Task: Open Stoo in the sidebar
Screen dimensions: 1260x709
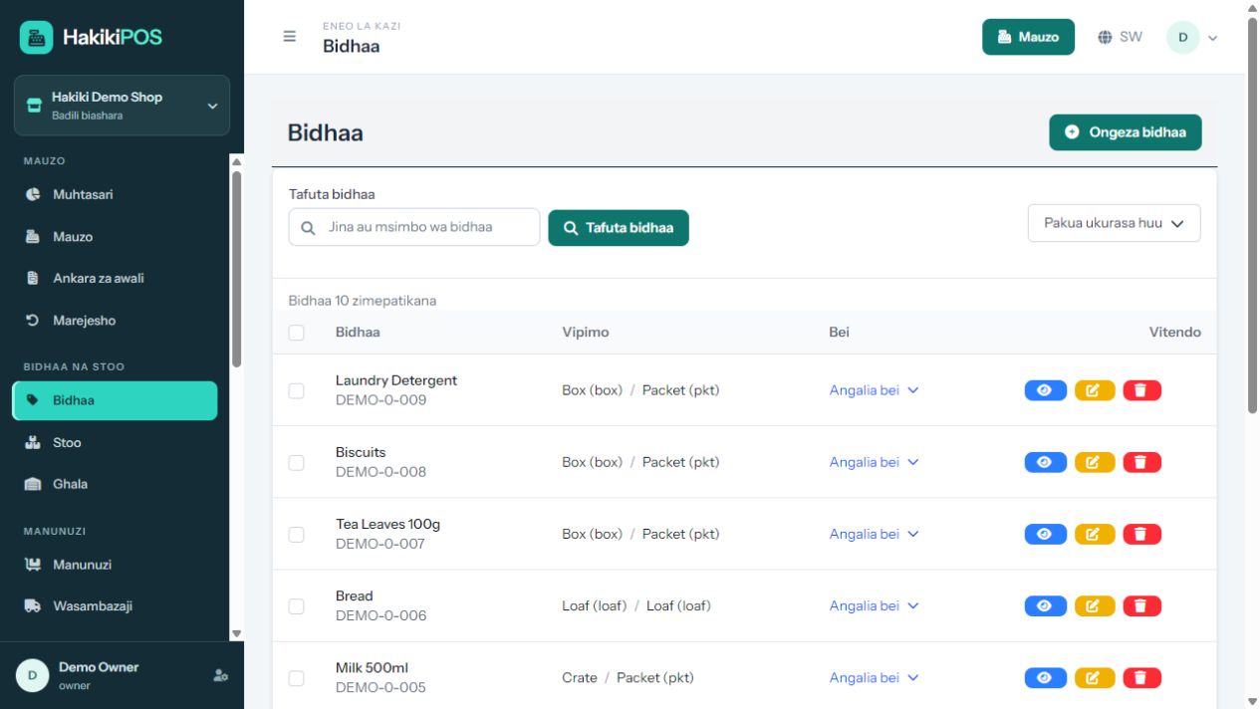Action: [x=115, y=442]
